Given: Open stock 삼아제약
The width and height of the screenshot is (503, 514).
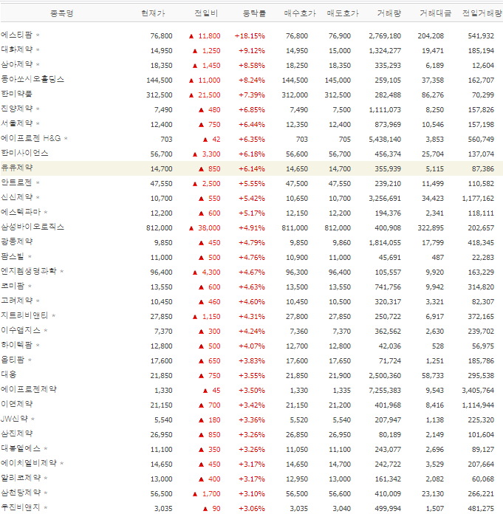Looking at the screenshot, I should coord(16,64).
